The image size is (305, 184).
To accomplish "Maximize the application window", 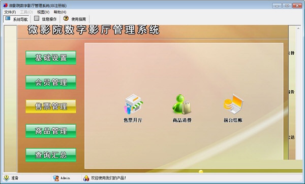I will pyautogui.click(x=287, y=6).
